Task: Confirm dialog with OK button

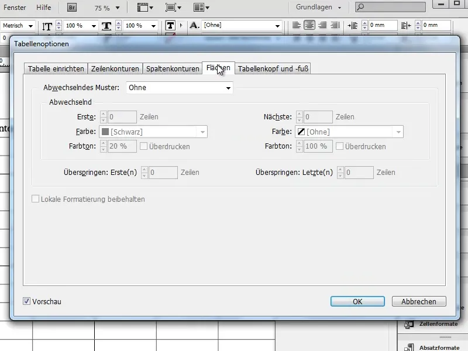Action: pos(357,301)
